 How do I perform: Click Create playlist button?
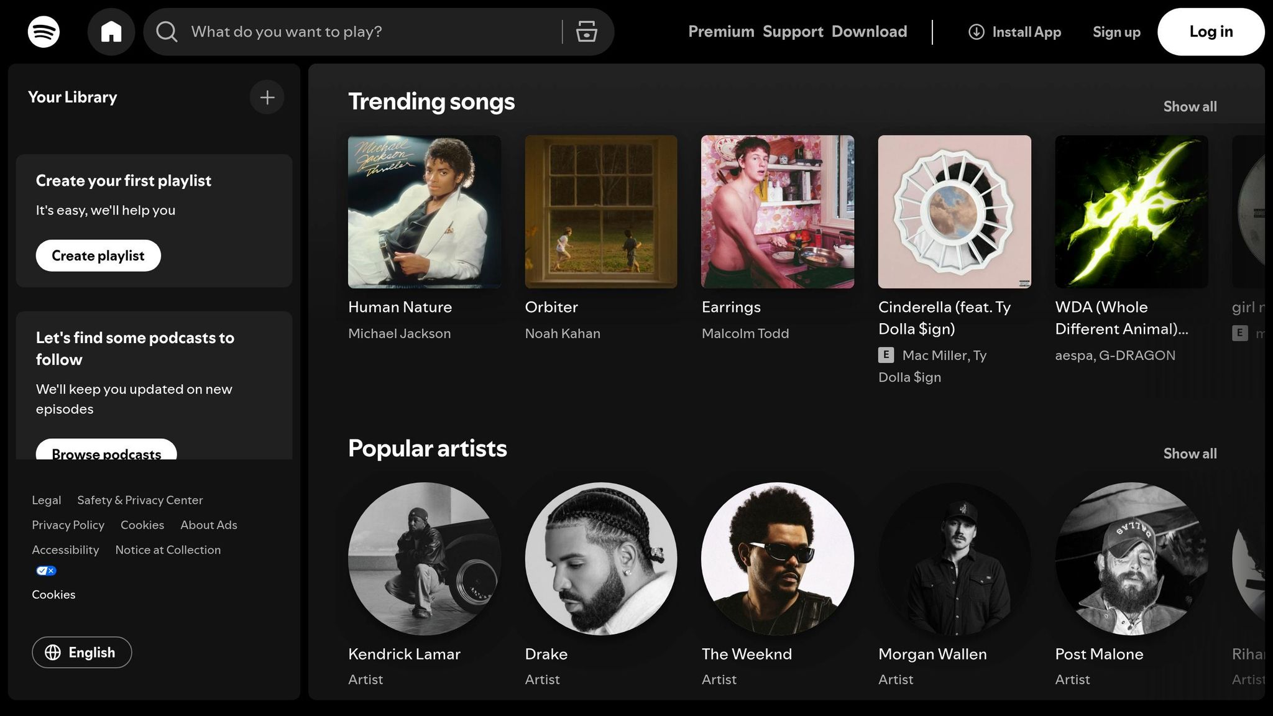[x=98, y=255]
